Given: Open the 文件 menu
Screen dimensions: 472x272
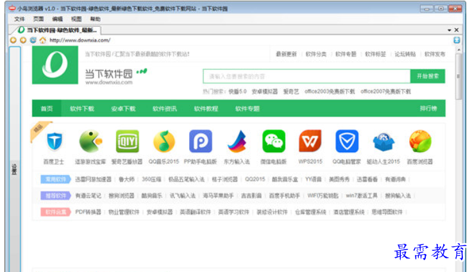Looking at the screenshot, I should point(19,19).
